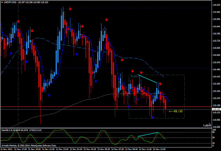Select the 'Label' text object on chart
The image size is (221, 151).
[207, 125]
